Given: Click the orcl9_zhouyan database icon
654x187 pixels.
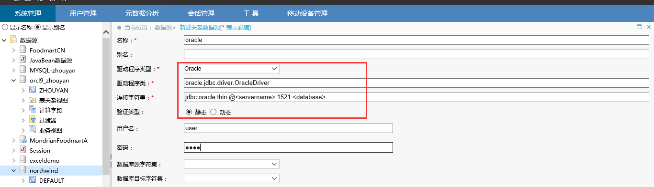Looking at the screenshot, I should point(23,80).
